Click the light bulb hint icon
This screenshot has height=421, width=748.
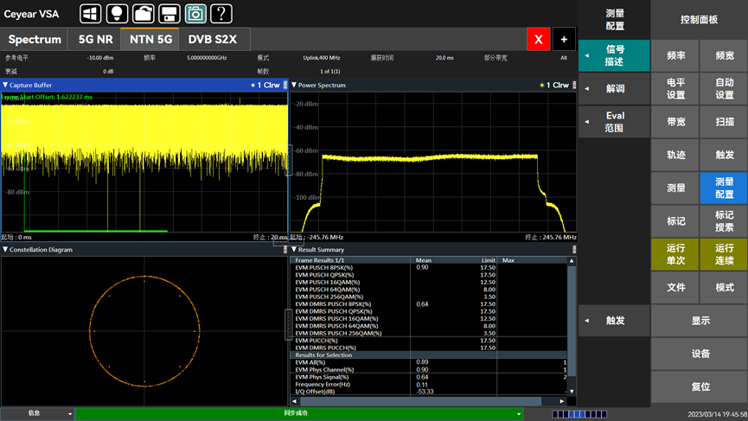[x=117, y=13]
